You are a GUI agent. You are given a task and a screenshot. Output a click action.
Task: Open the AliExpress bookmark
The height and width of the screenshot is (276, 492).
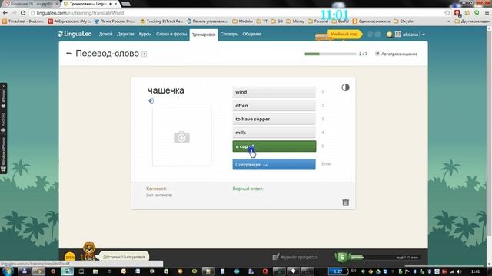(69, 21)
